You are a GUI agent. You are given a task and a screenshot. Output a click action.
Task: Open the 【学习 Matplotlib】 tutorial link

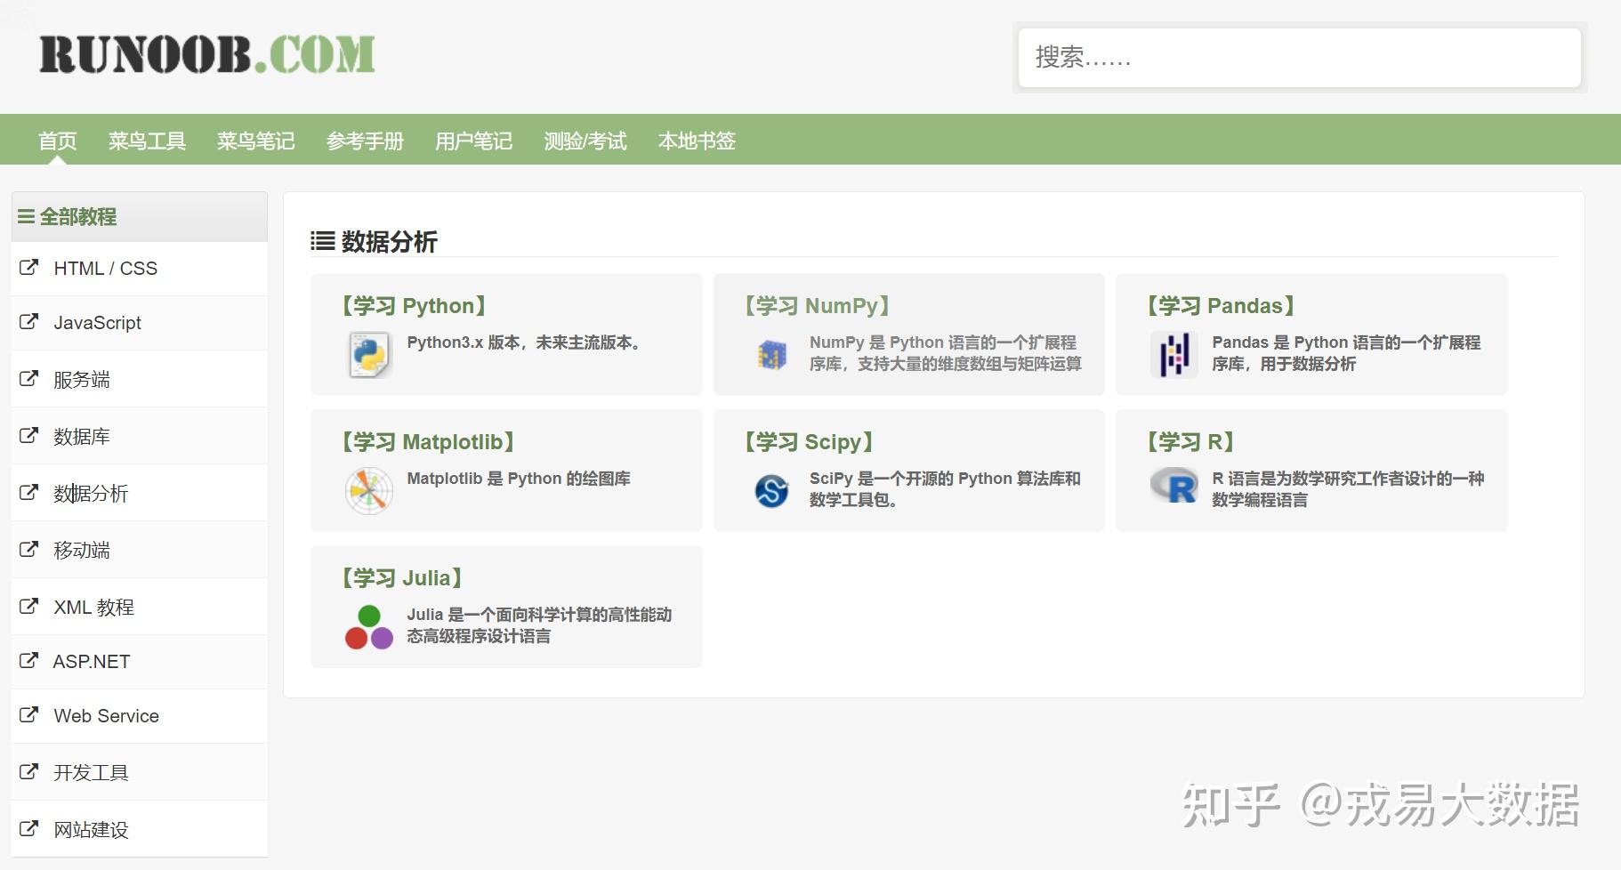coord(428,442)
